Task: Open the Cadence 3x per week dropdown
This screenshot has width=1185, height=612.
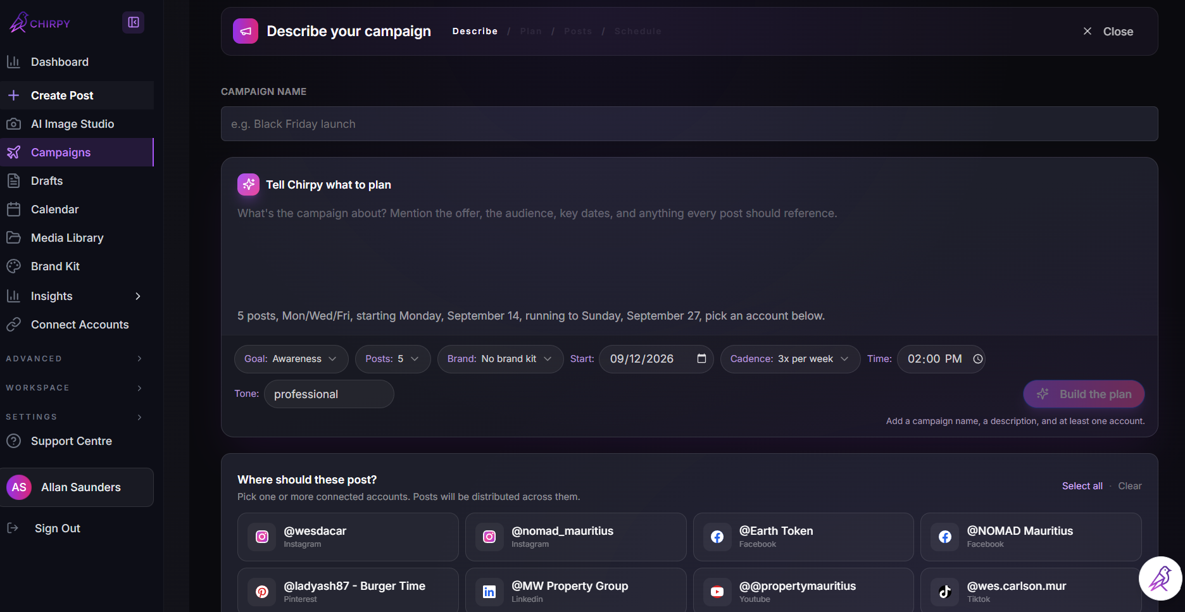Action: coord(790,359)
